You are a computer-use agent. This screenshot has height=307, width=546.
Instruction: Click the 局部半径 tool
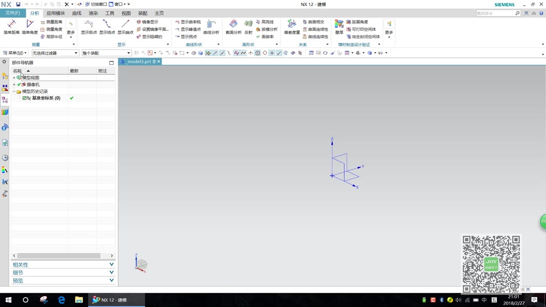(x=51, y=37)
